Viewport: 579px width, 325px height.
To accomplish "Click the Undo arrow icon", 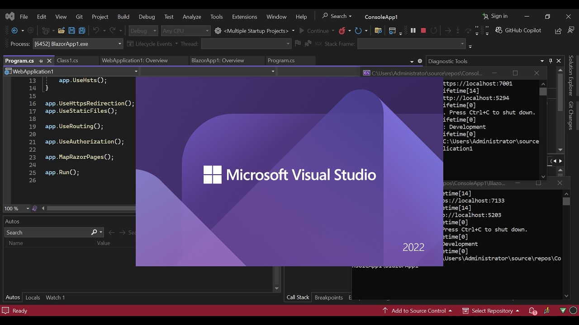I will pyautogui.click(x=96, y=31).
